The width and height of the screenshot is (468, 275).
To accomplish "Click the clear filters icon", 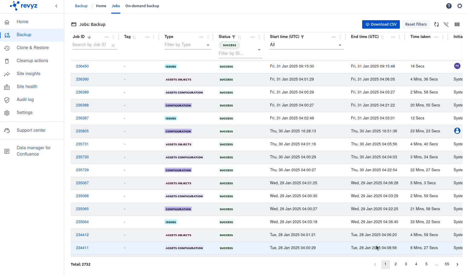I will pyautogui.click(x=446, y=24).
